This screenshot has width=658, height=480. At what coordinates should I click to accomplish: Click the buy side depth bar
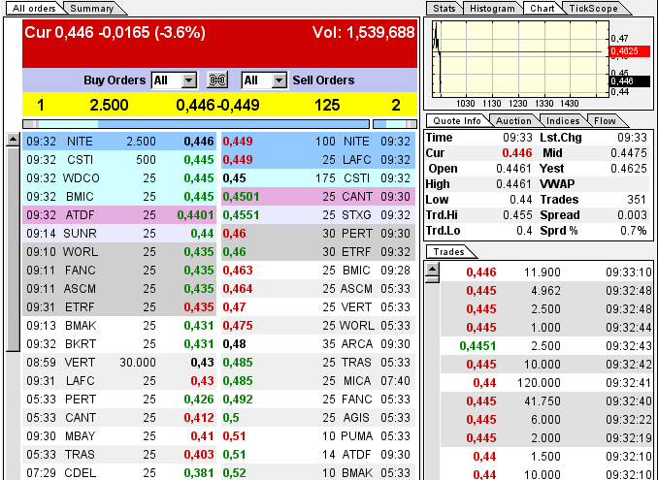tap(196, 124)
